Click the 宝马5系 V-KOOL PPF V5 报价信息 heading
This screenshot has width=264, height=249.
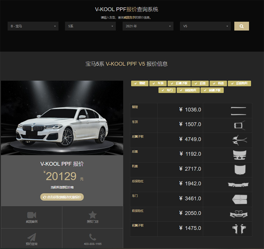click(x=126, y=64)
